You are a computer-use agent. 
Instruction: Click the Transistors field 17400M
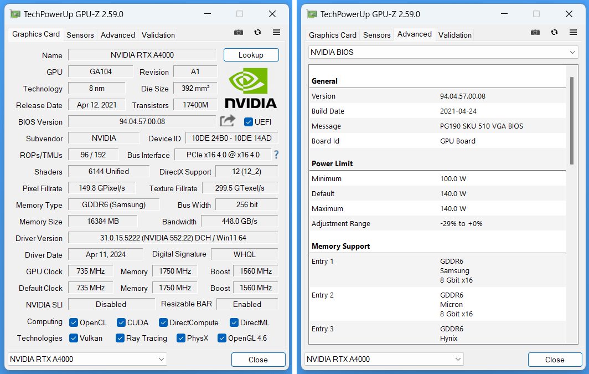tap(195, 105)
